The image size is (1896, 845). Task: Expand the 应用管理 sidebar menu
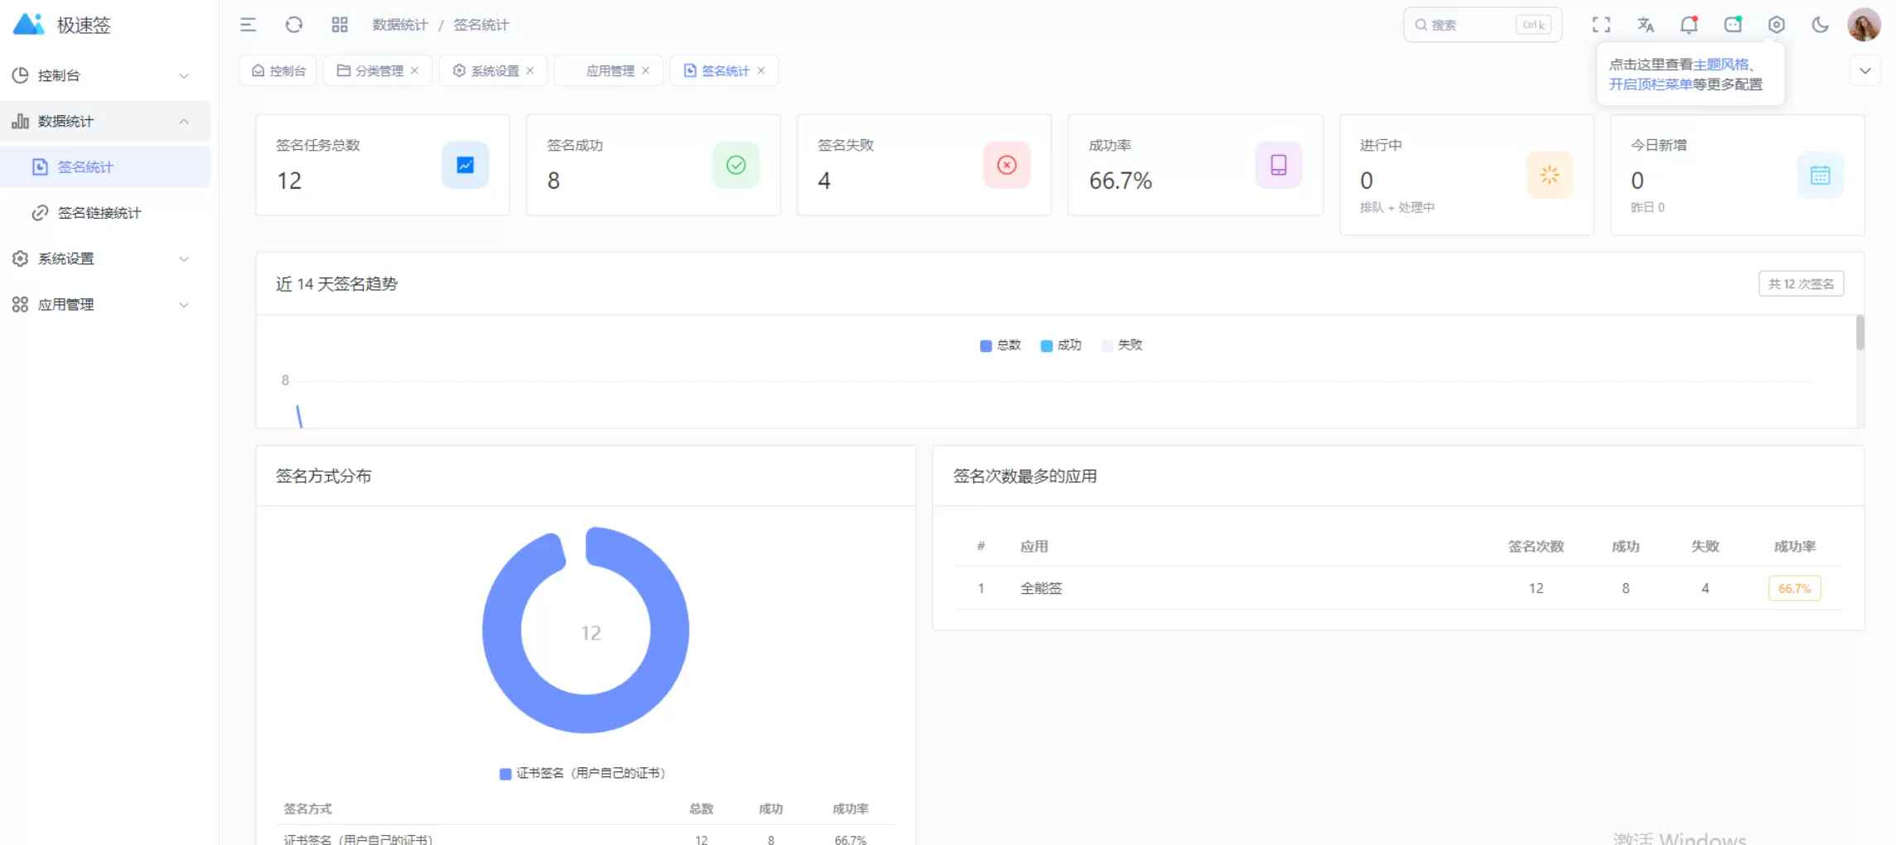(x=105, y=304)
